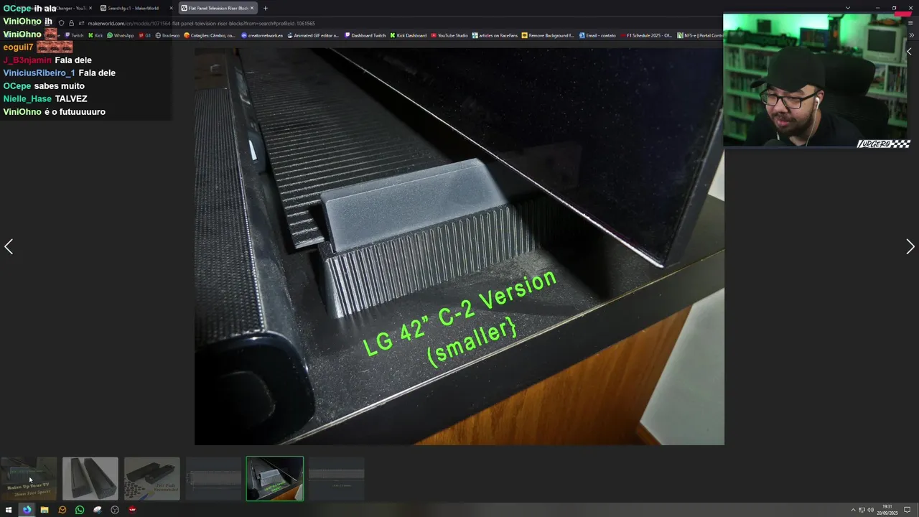Select the highlighted LG 42" C-2 thumbnail
919x517 pixels.
pos(275,478)
